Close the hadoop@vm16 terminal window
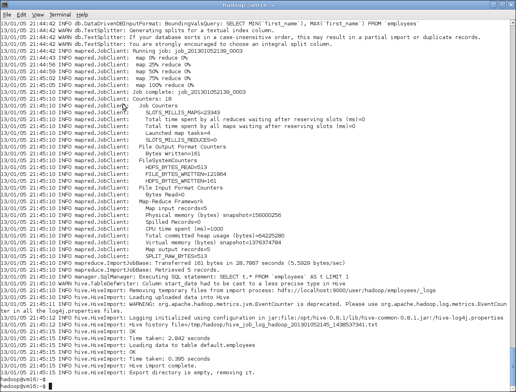This screenshot has height=392, width=516. click(510, 5)
